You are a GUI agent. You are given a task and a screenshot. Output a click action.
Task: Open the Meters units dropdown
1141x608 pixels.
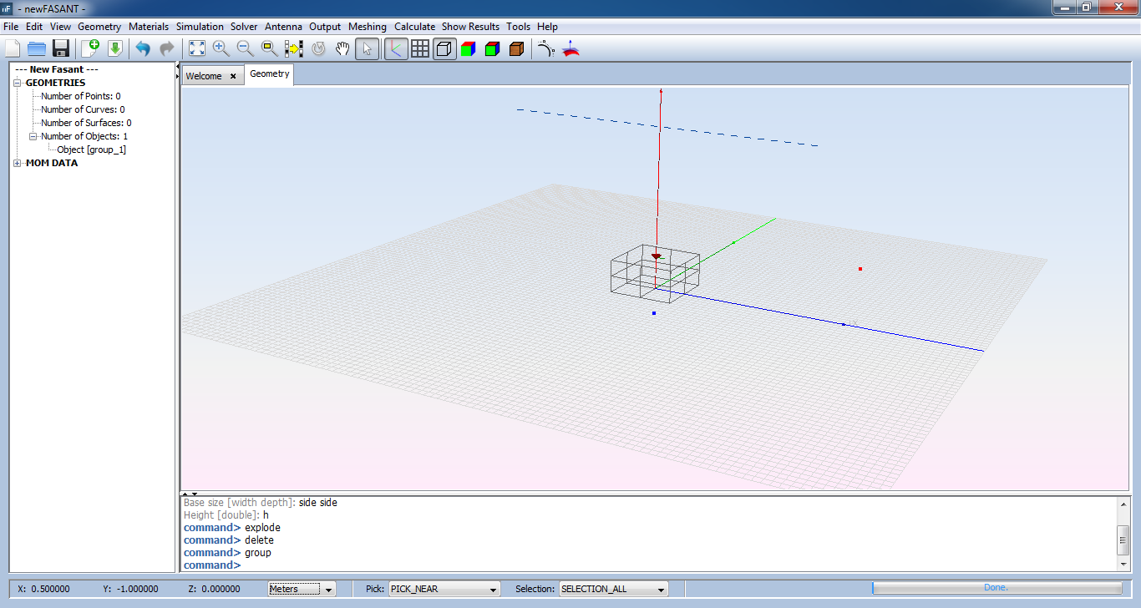tap(302, 589)
